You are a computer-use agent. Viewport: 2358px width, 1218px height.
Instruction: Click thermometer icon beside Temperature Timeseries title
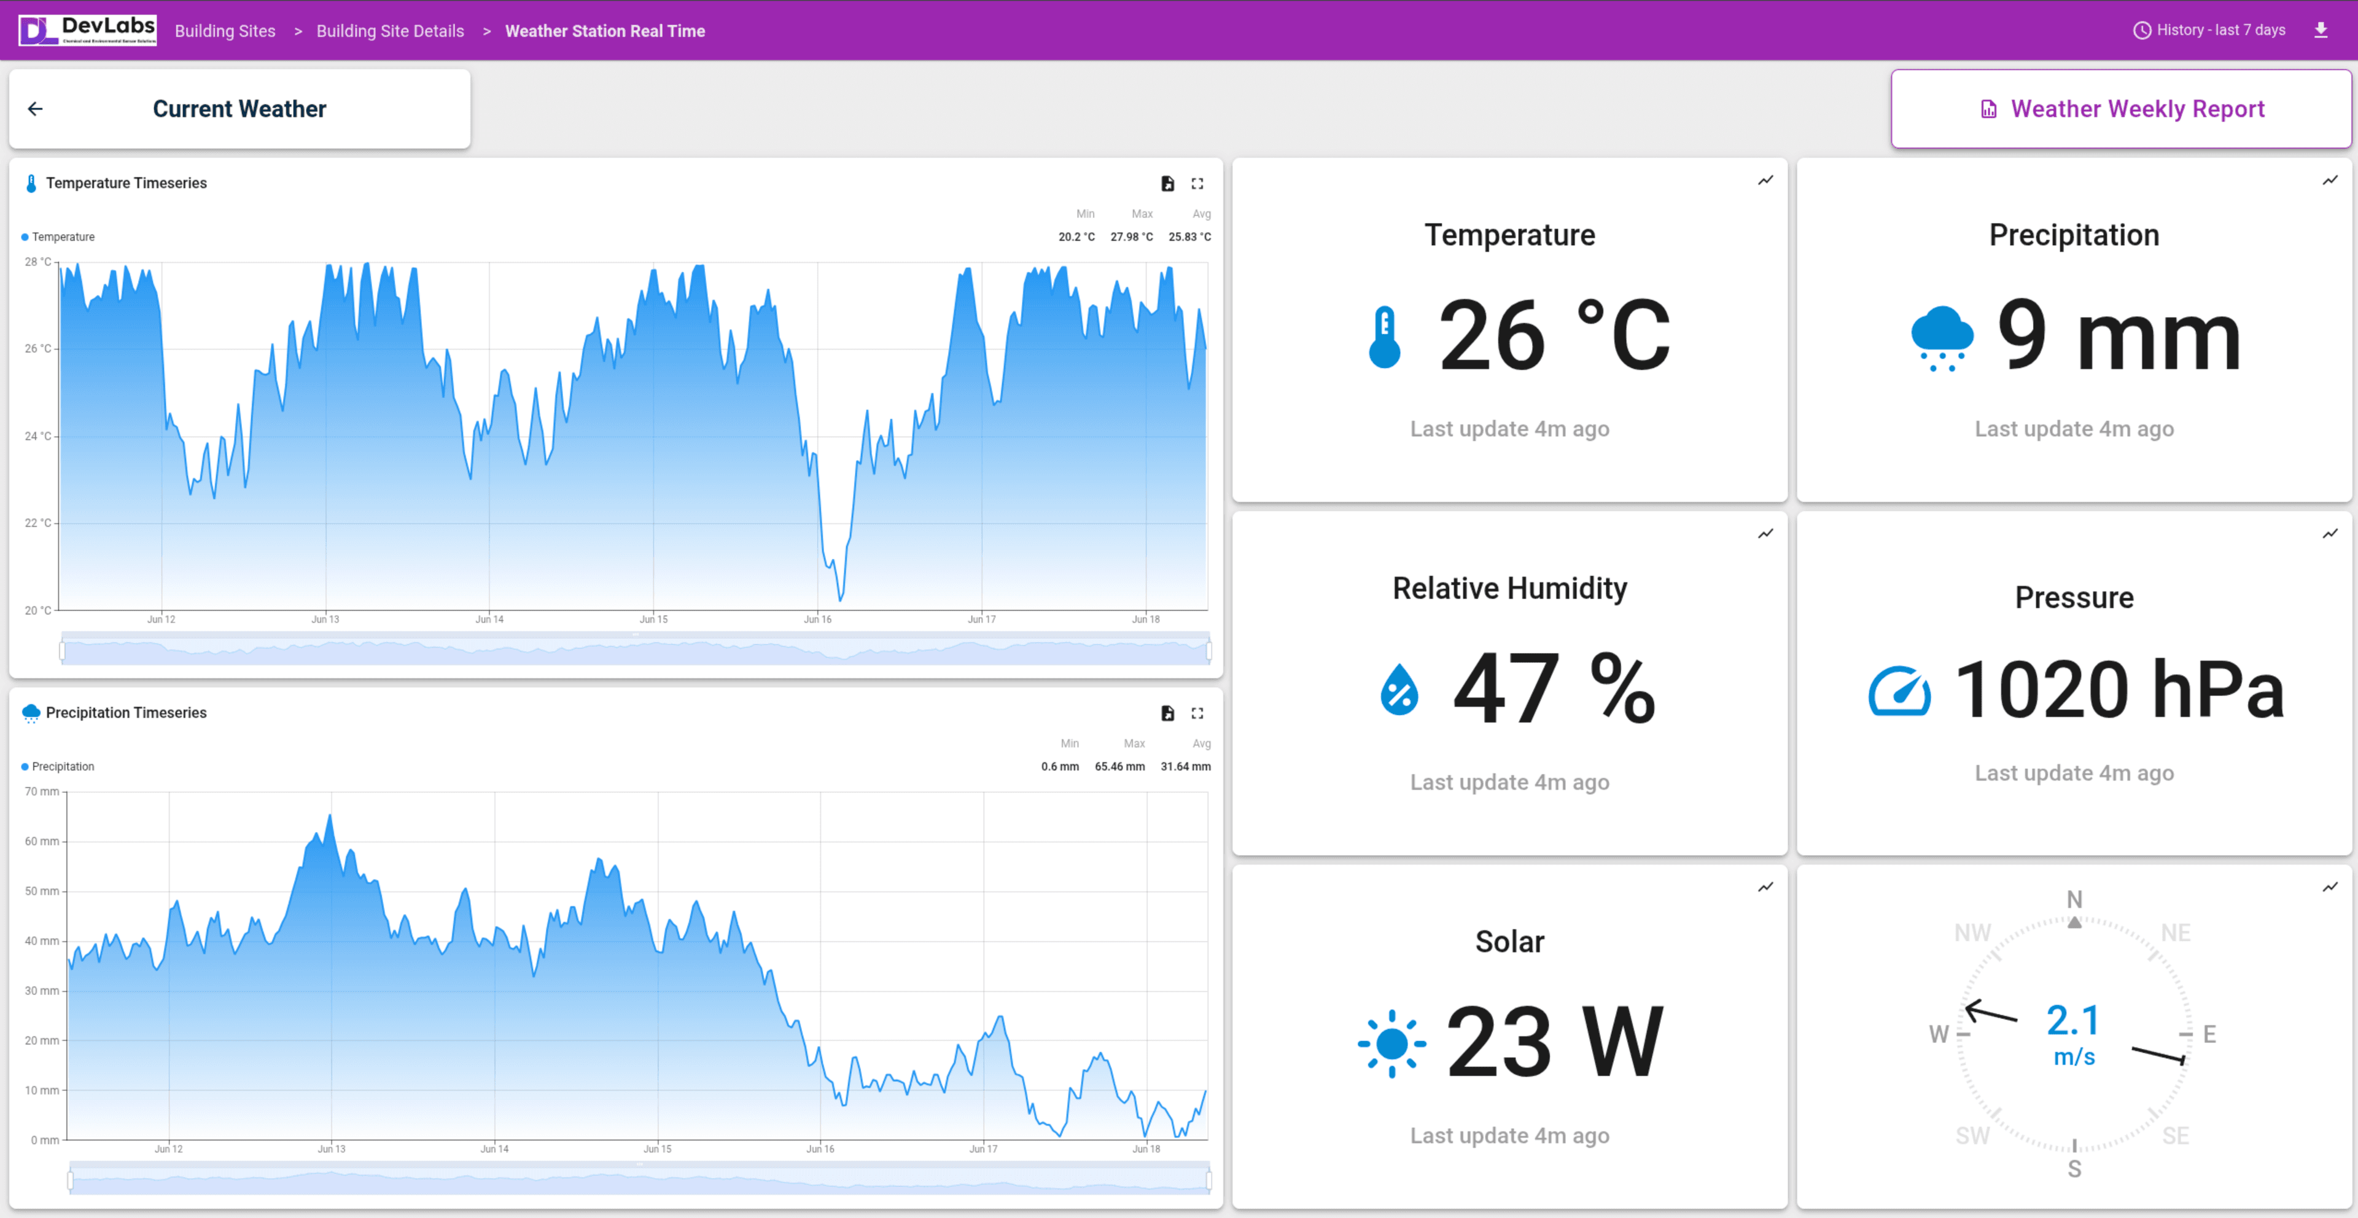click(31, 183)
